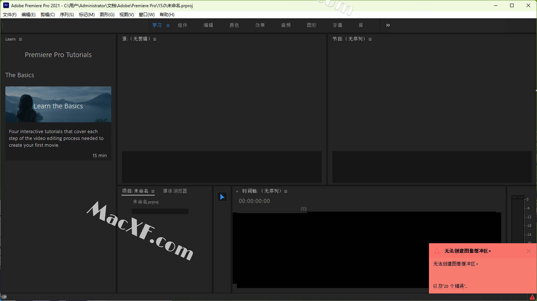Screen dimensions: 537x301
Task: Switch to the 库 workspace
Action: (361, 25)
